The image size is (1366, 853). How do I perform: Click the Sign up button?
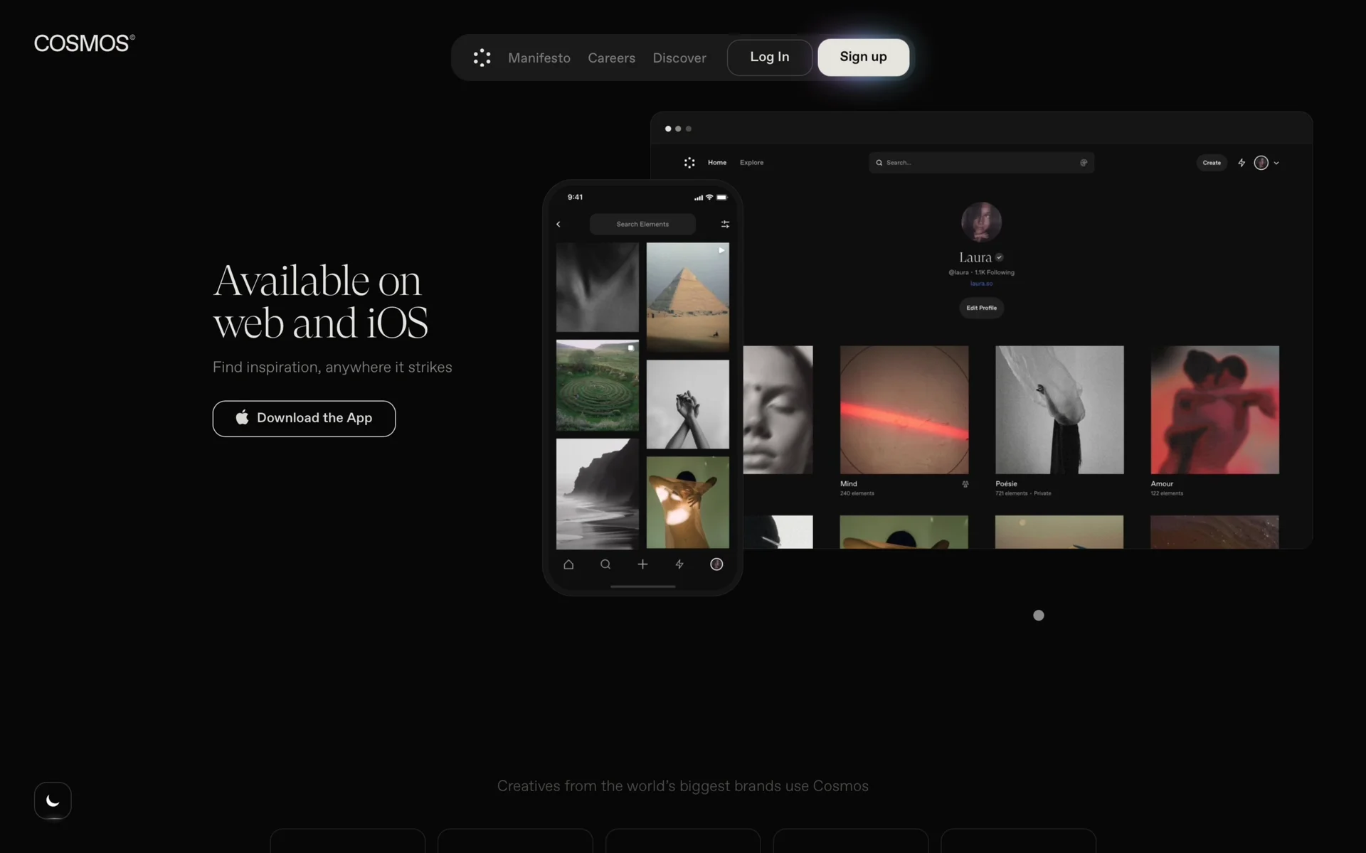click(863, 57)
